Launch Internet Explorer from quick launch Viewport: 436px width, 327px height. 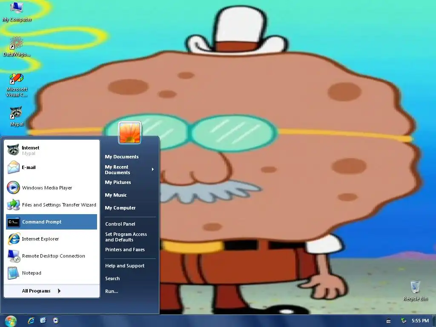(31, 321)
